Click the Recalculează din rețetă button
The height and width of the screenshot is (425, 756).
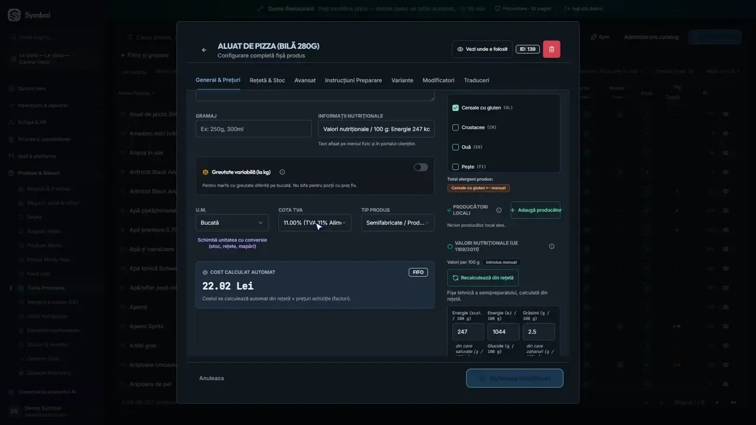483,277
